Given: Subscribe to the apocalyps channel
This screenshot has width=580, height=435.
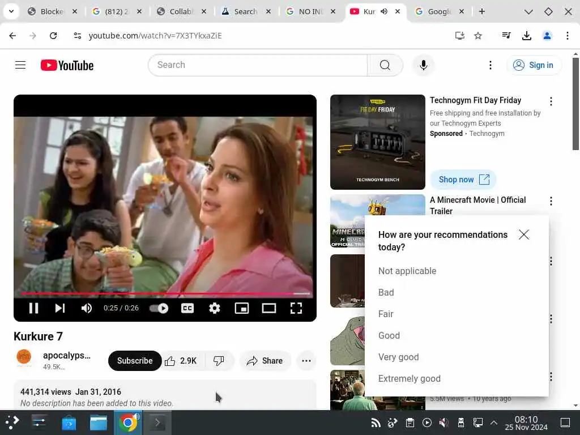Looking at the screenshot, I should 135,361.
